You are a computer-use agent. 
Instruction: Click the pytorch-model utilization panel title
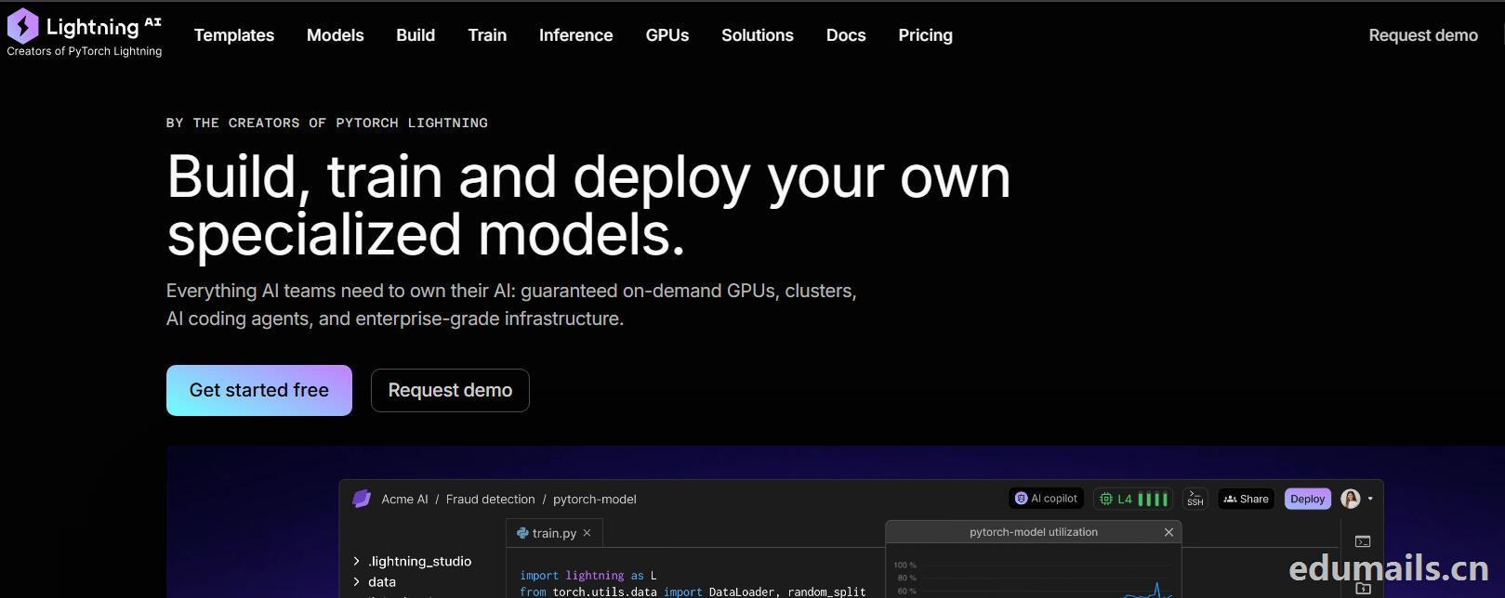(1034, 532)
